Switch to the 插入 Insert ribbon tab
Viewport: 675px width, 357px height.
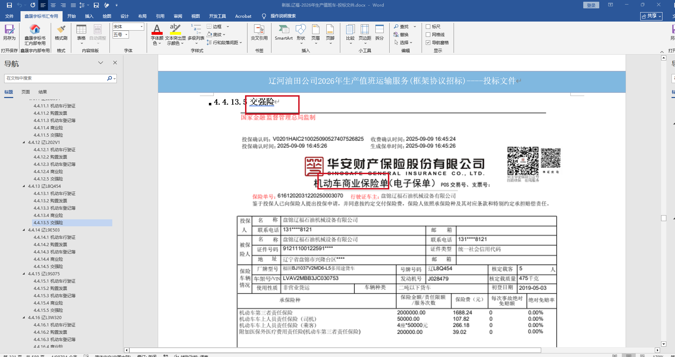point(89,16)
